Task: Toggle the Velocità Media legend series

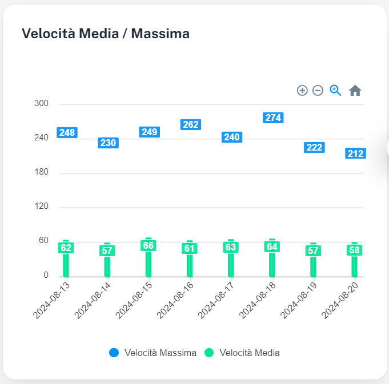Action: [250, 353]
